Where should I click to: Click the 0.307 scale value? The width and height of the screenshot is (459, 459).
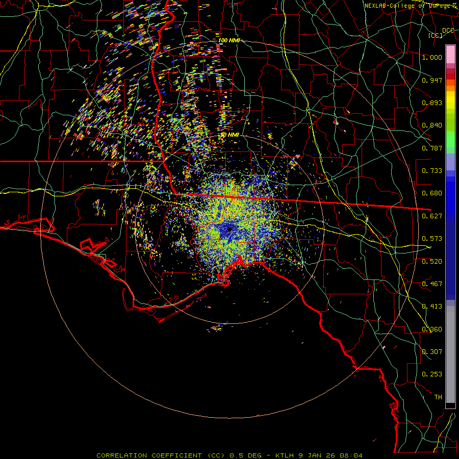tap(432, 352)
